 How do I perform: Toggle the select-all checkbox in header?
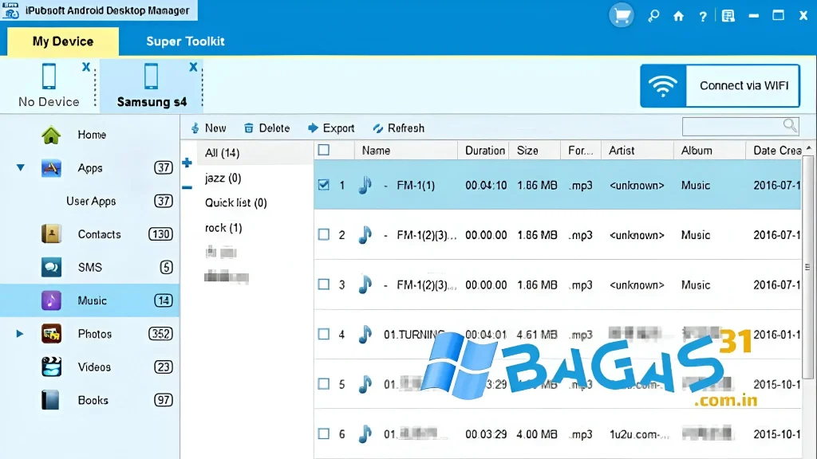(324, 150)
